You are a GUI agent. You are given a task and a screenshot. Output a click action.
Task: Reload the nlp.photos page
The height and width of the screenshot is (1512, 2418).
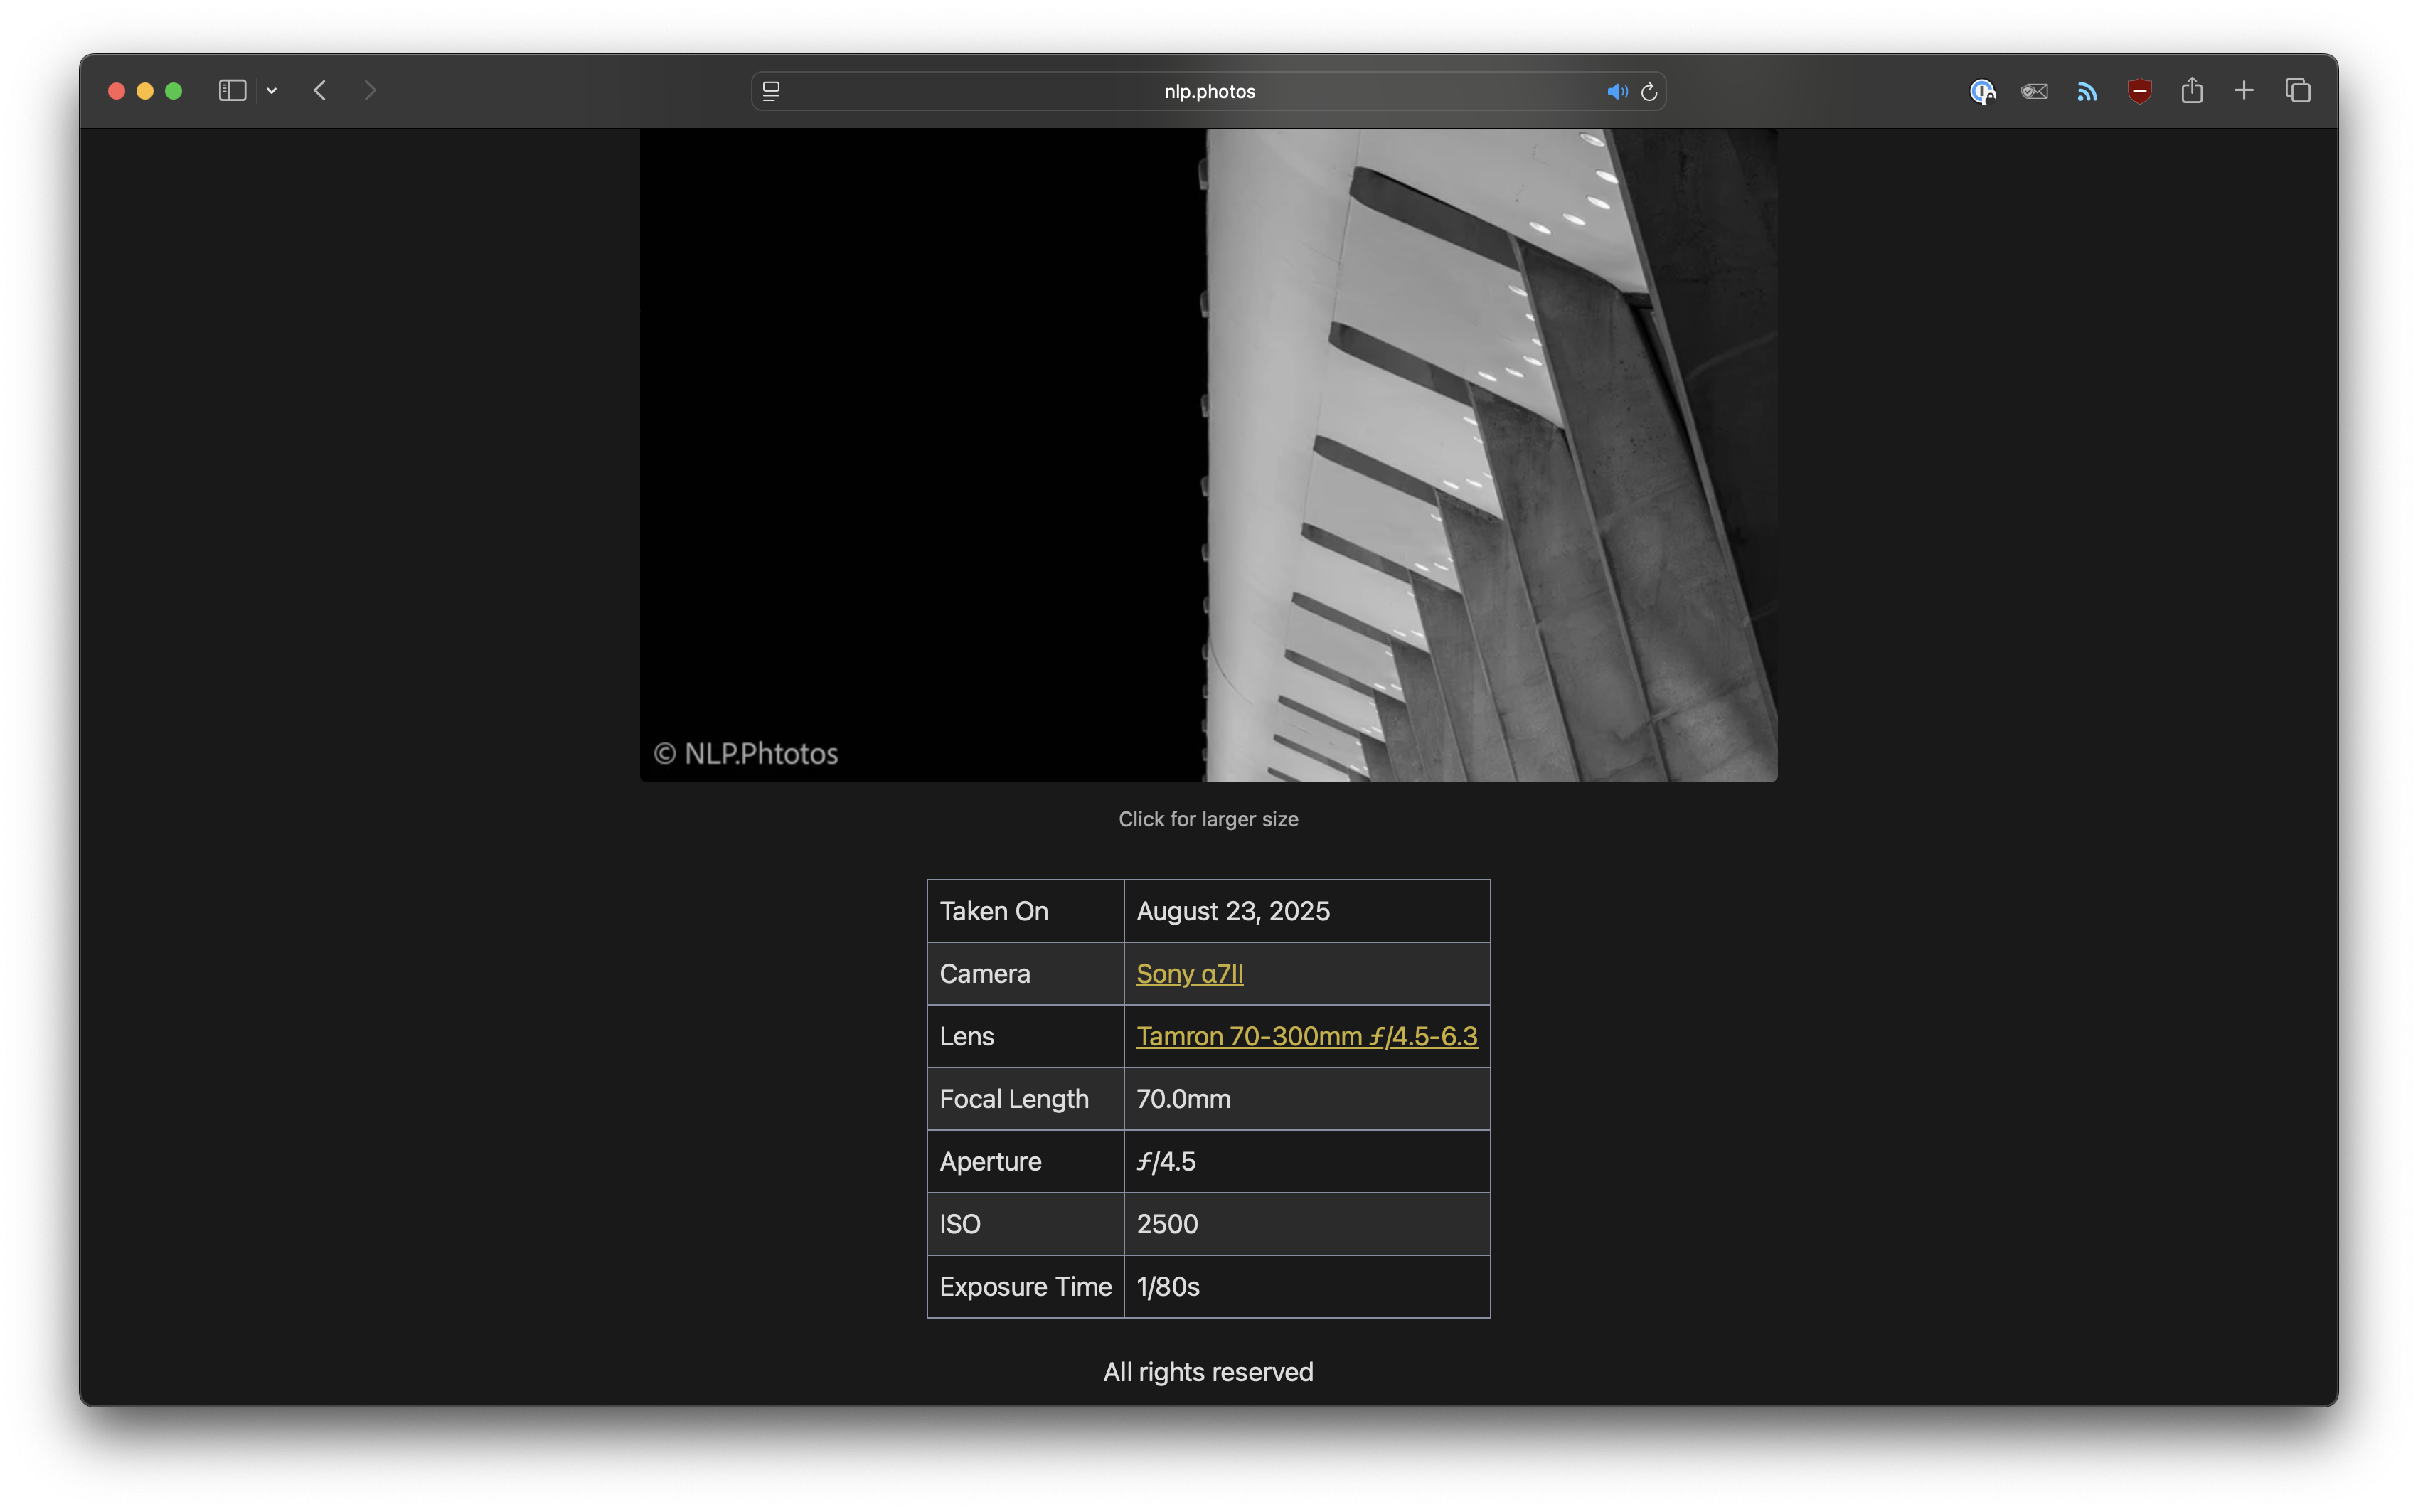[x=1649, y=91]
